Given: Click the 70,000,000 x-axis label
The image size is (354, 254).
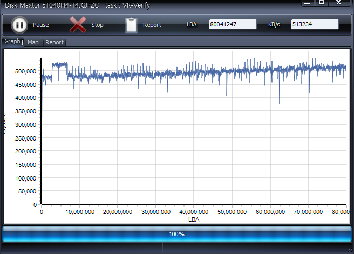Looking at the screenshot, I should (x=308, y=212).
